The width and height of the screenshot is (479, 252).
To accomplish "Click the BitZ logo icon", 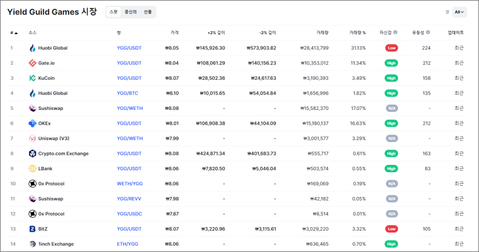I will (x=32, y=229).
